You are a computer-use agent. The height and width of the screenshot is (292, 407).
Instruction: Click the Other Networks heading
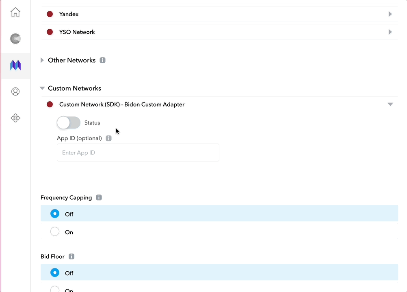71,60
